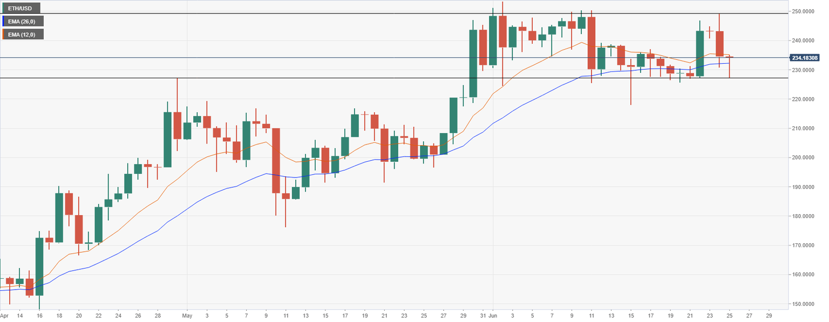Viewport: 829px width, 322px height.
Task: Click the Apr label on the time axis
Action: [x=4, y=316]
